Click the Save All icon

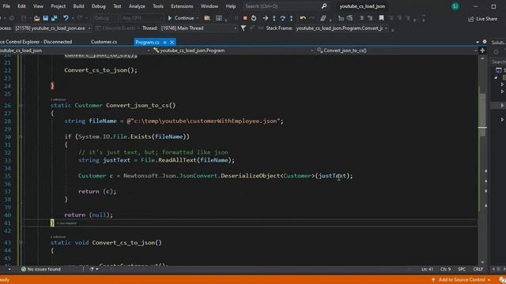[55, 18]
